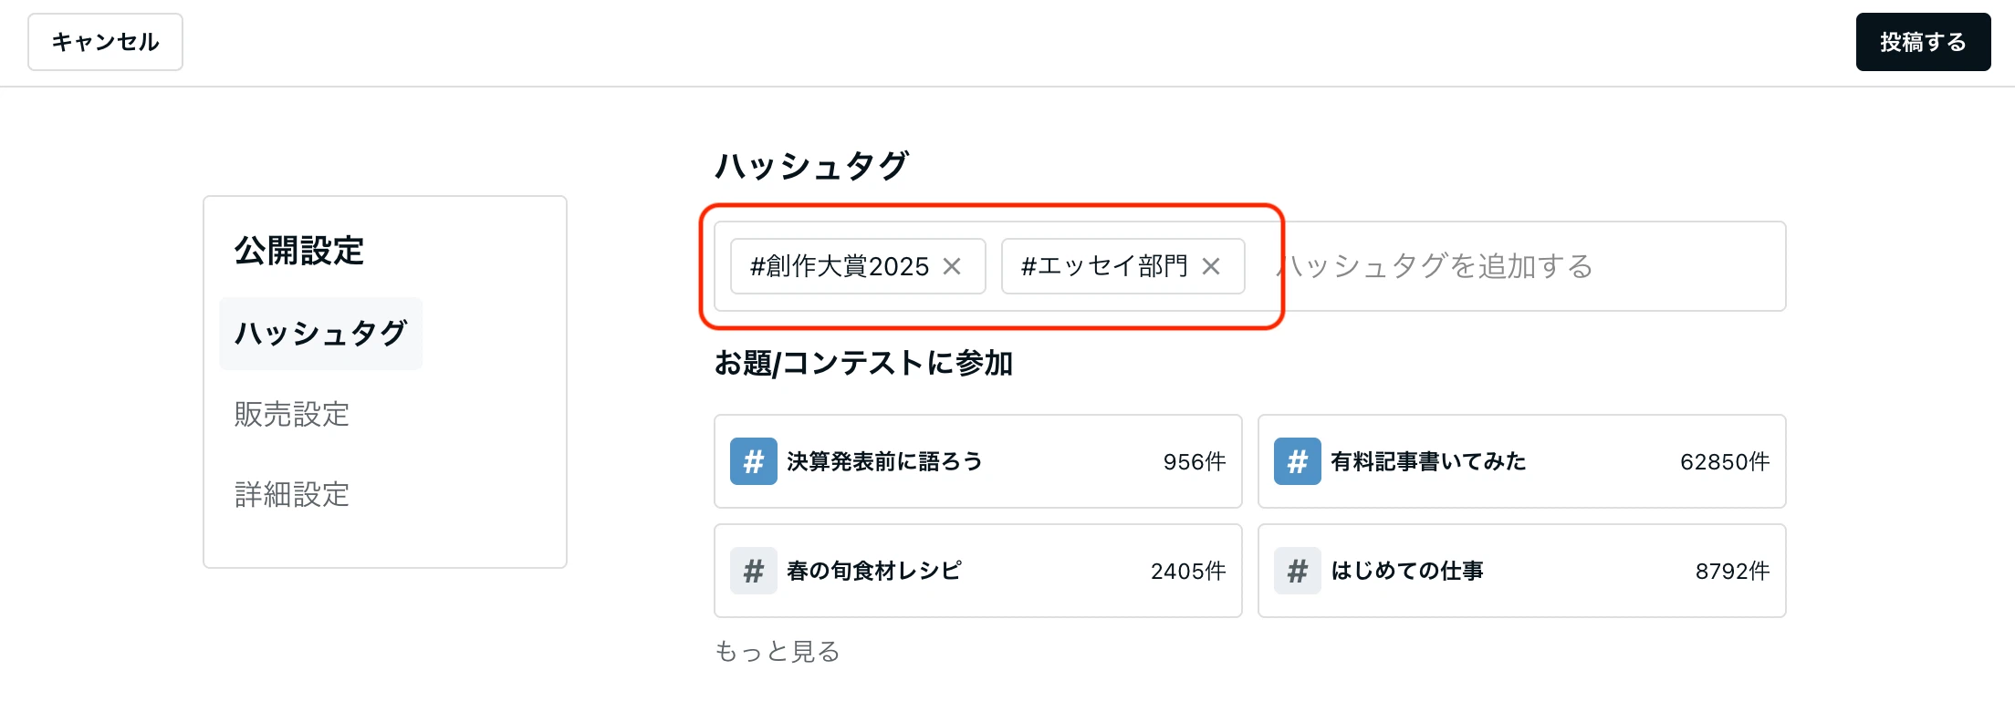2015x722 pixels.
Task: Join the はじめての仕事 topic
Action: (1522, 571)
